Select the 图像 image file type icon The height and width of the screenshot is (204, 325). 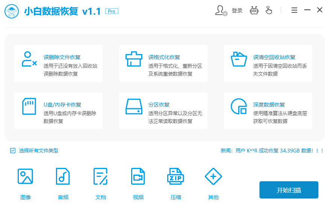pyautogui.click(x=25, y=177)
